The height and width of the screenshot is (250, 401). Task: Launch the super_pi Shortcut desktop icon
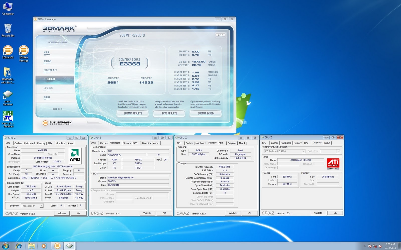8,119
